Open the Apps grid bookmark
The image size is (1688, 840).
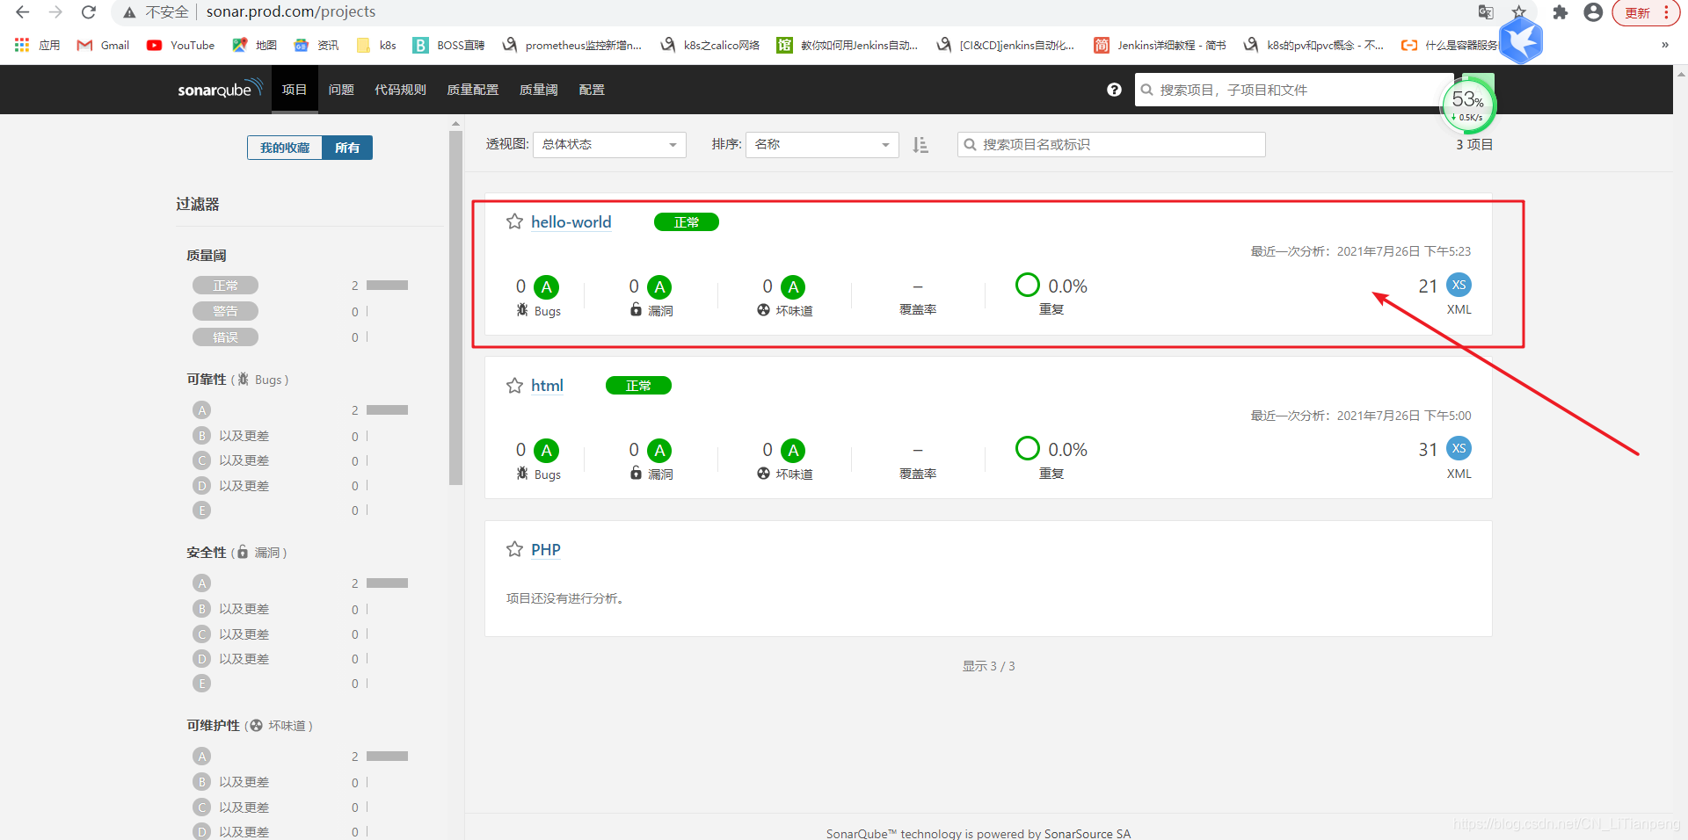point(37,45)
